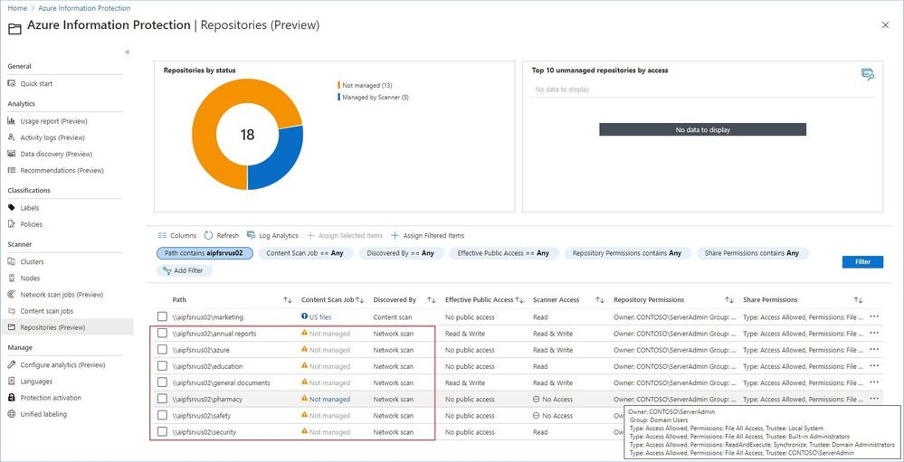Open the Share Permissions filter pill
904x462 pixels.
(x=752, y=253)
